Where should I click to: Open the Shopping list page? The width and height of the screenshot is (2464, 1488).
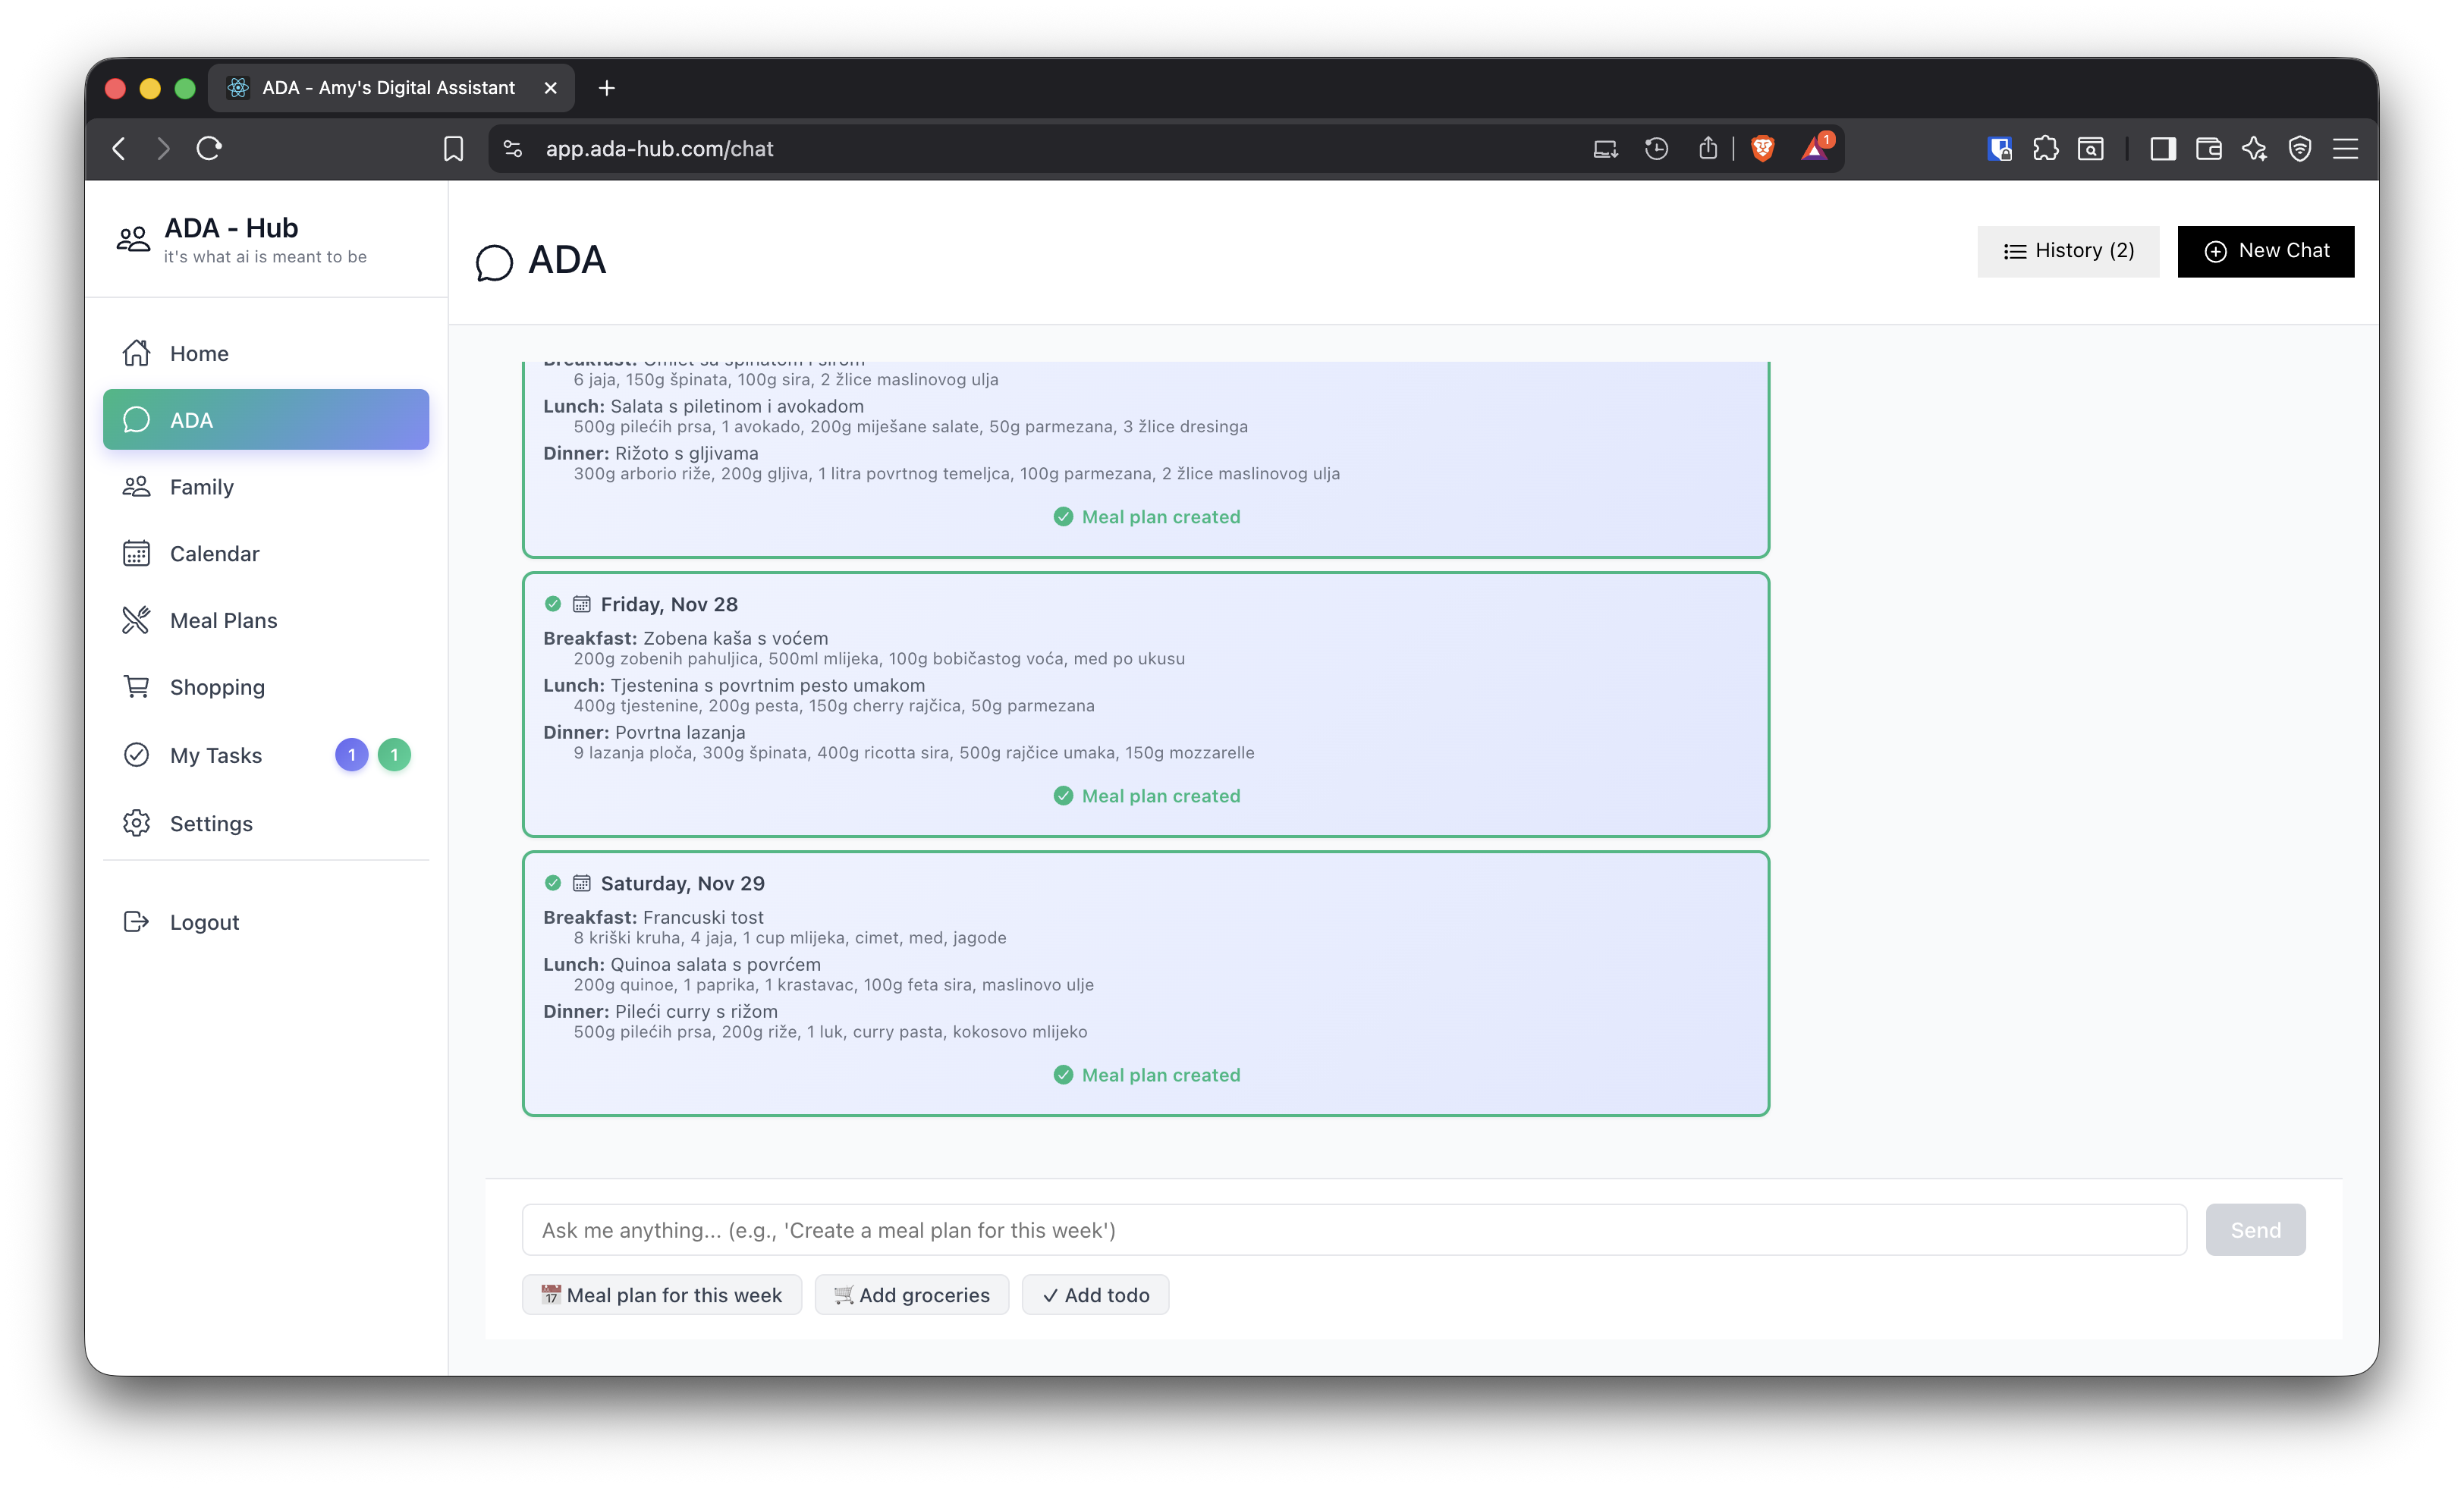pyautogui.click(x=217, y=687)
